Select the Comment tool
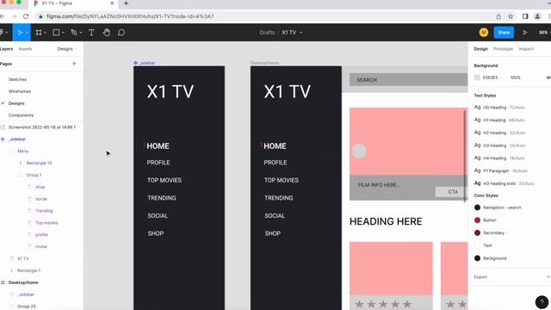 [121, 33]
